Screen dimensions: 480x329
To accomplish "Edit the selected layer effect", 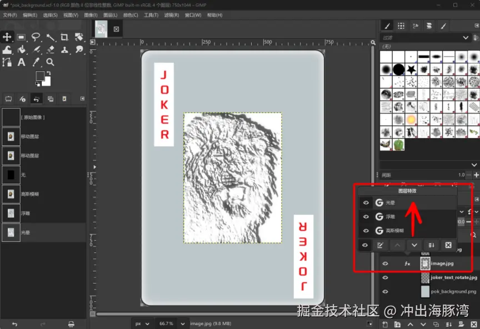I will pos(380,245).
